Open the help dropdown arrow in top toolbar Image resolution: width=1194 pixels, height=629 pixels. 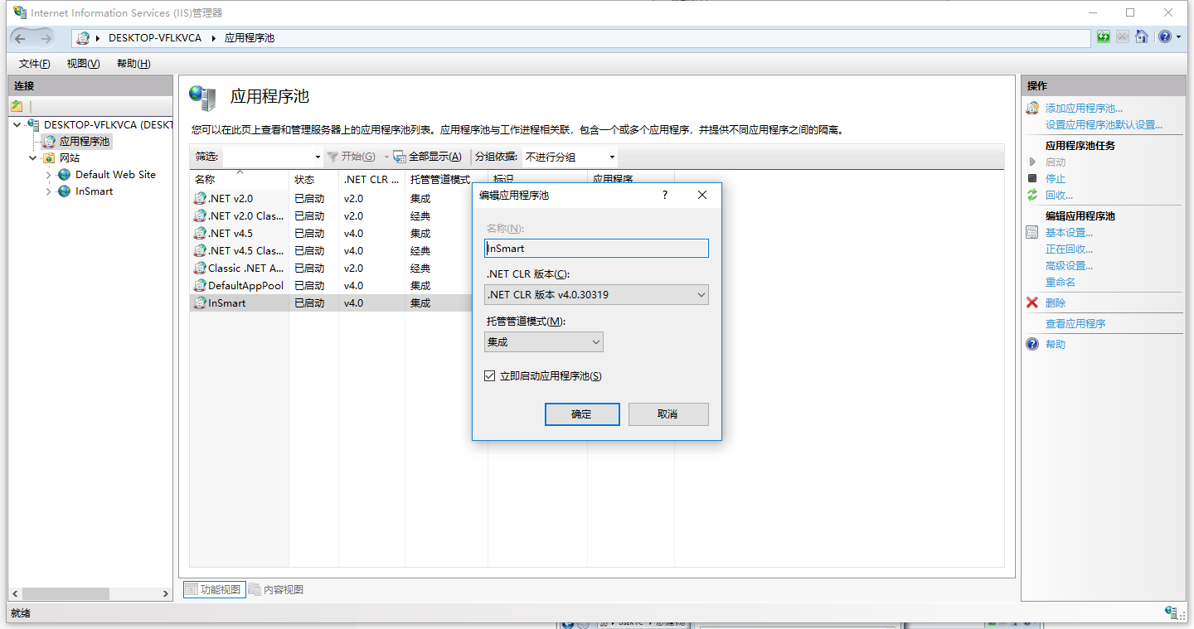pyautogui.click(x=1177, y=37)
